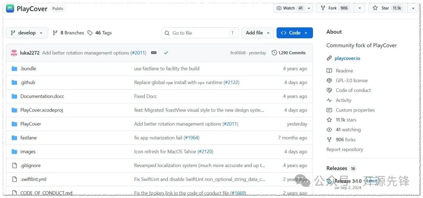Expand the Watch notifications dropdown arrow
This screenshot has height=198, width=423.
[x=309, y=8]
